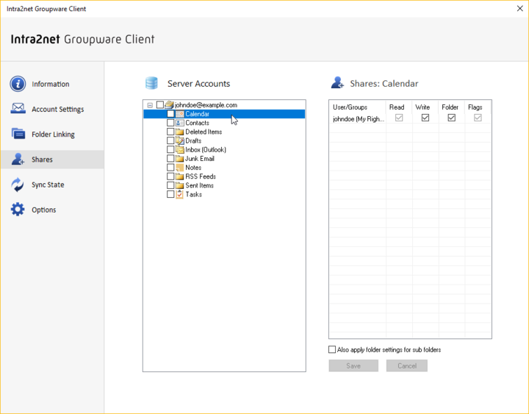Check the Junk Email checkbox
The height and width of the screenshot is (414, 529).
point(170,158)
